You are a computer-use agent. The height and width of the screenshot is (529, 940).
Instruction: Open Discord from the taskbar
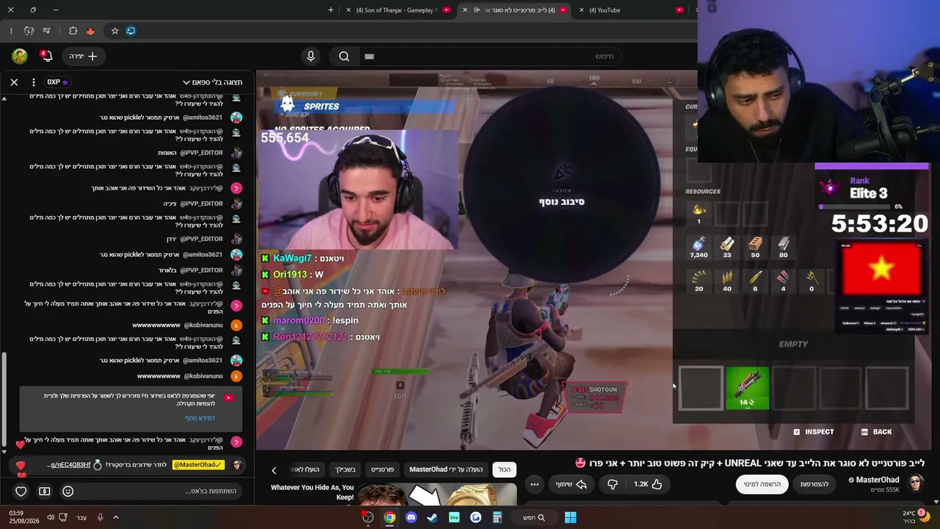pyautogui.click(x=411, y=517)
